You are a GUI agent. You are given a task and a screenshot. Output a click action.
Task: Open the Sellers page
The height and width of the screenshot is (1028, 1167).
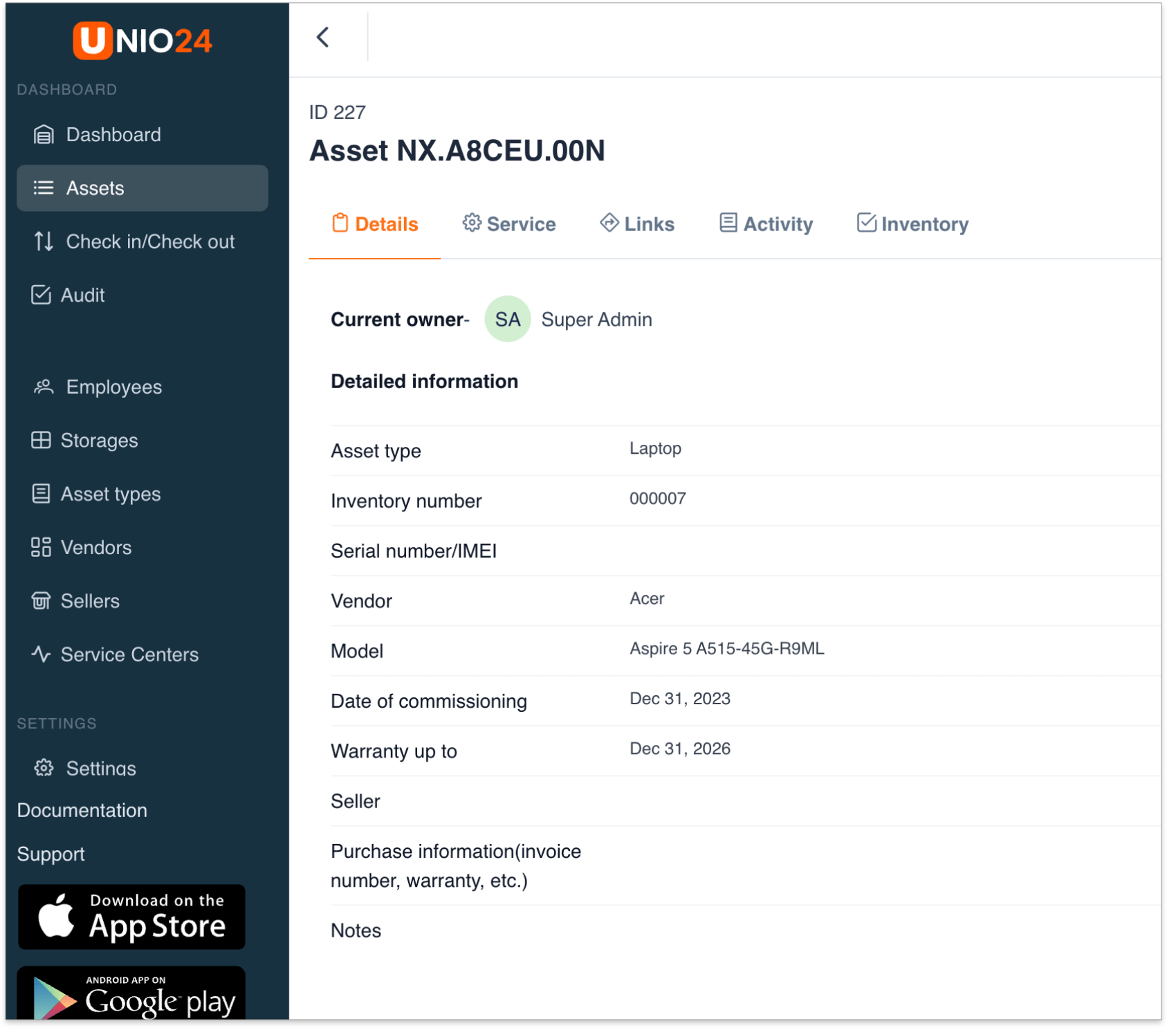click(89, 601)
